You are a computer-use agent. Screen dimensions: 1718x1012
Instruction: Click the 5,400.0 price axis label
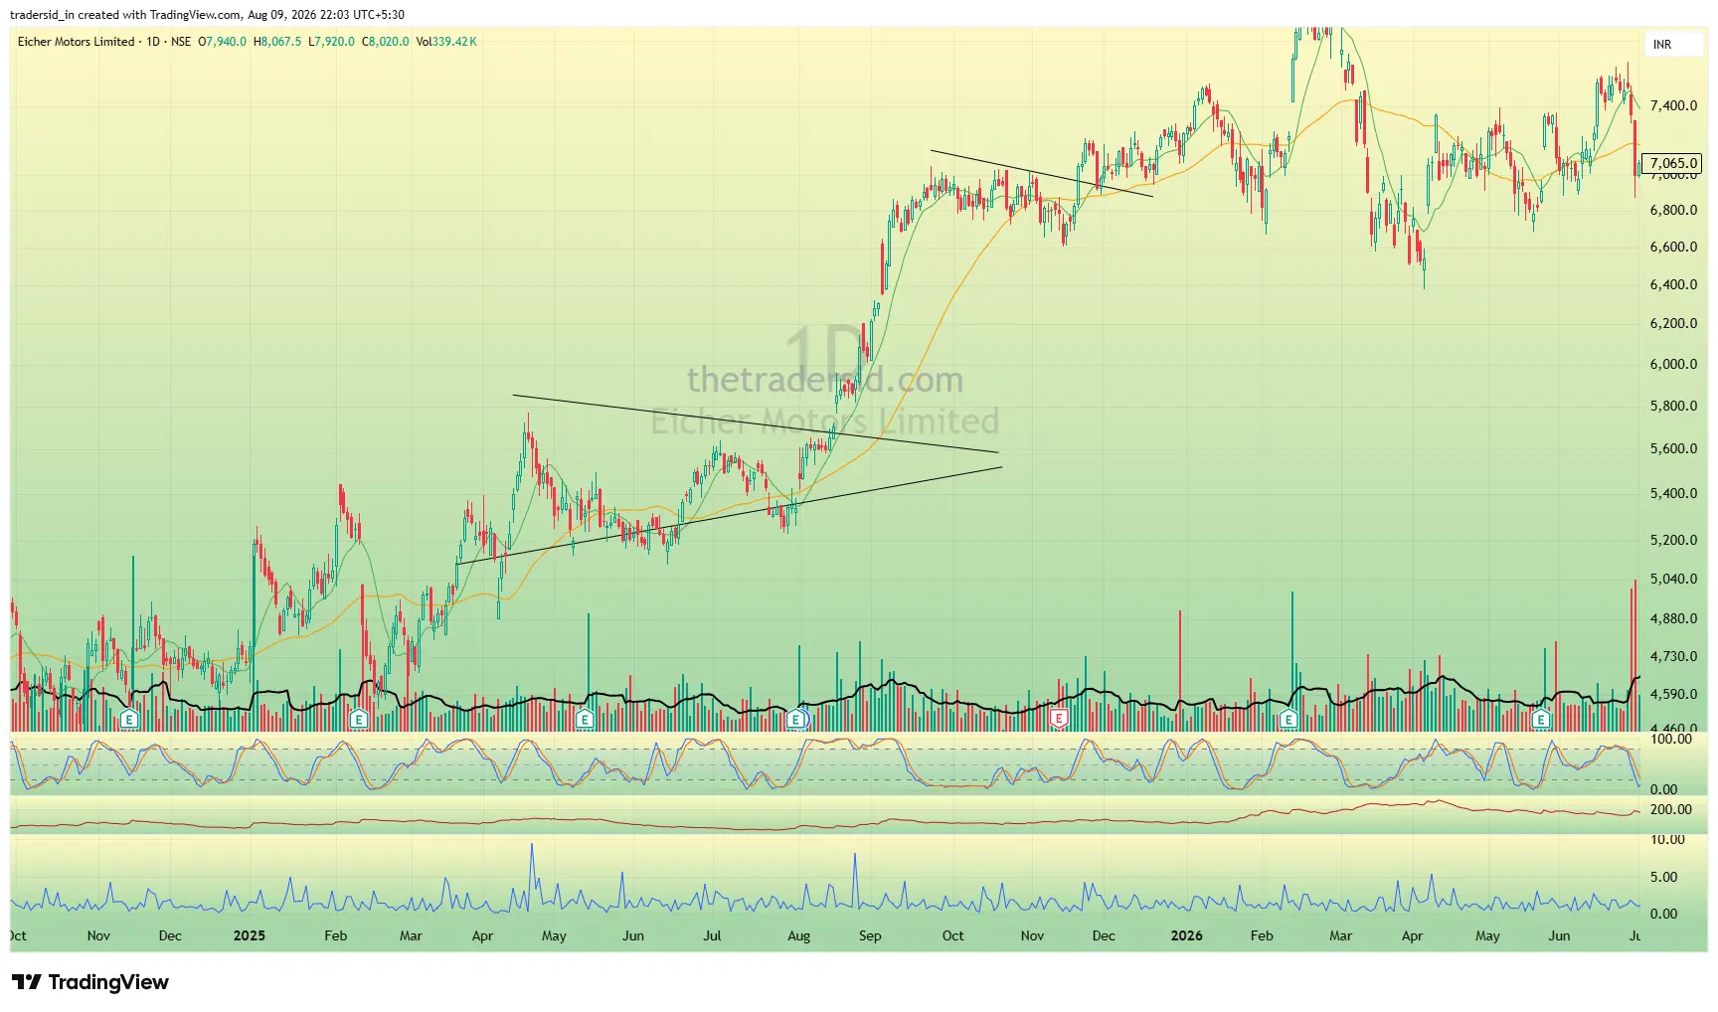pyautogui.click(x=1673, y=494)
